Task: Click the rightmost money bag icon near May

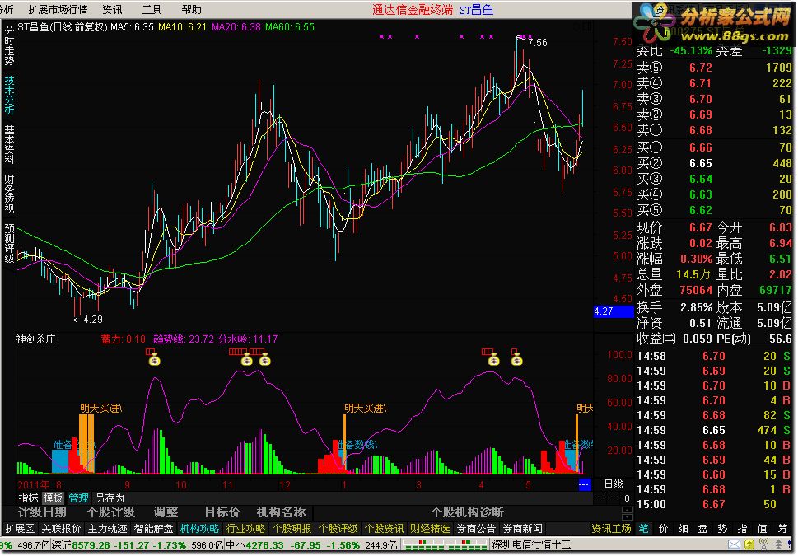Action: pyautogui.click(x=516, y=360)
